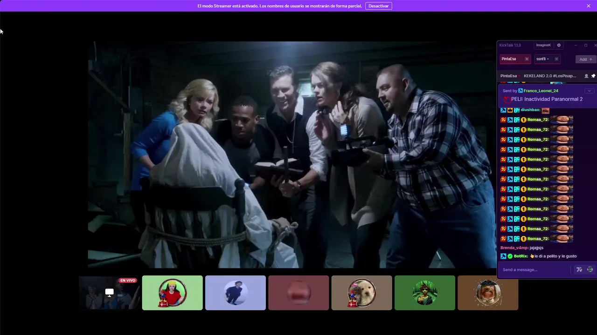Viewport: 597px width, 335px height.
Task: Click the Add chatroom button
Action: pyautogui.click(x=585, y=59)
